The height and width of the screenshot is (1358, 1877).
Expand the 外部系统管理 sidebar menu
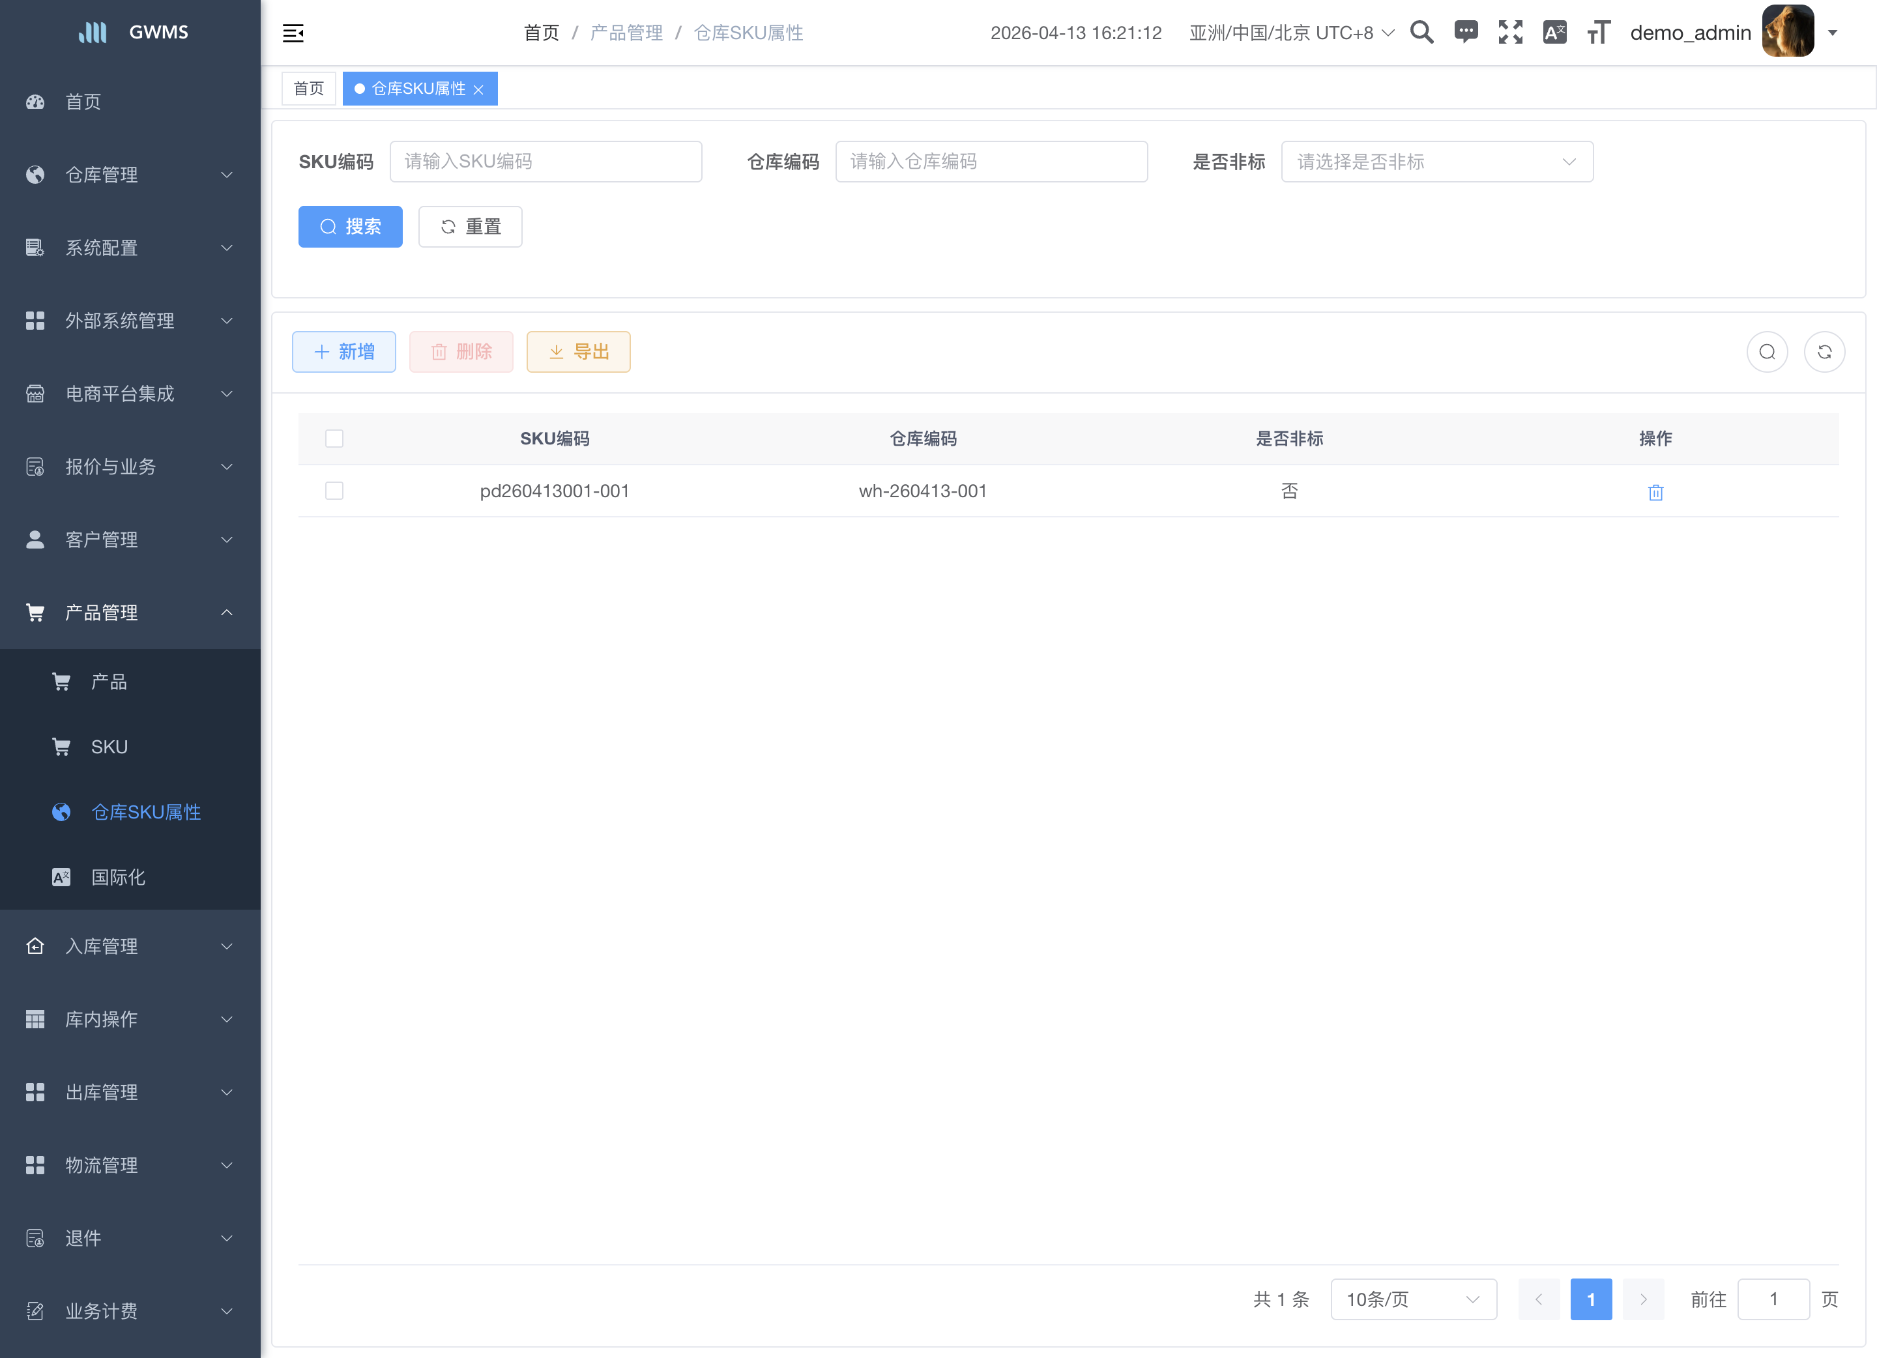click(130, 320)
